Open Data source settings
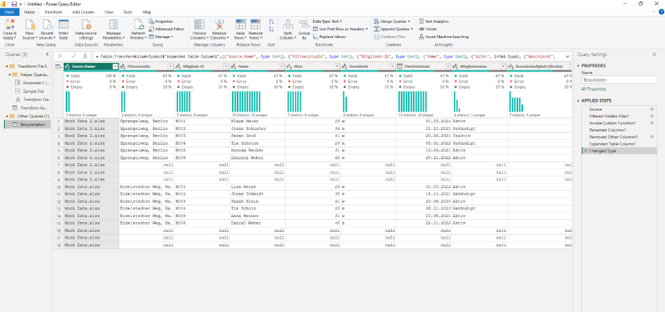665x312 pixels. click(86, 30)
